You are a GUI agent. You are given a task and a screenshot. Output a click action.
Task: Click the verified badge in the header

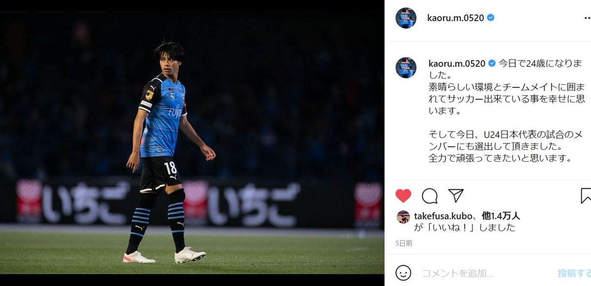point(491,18)
